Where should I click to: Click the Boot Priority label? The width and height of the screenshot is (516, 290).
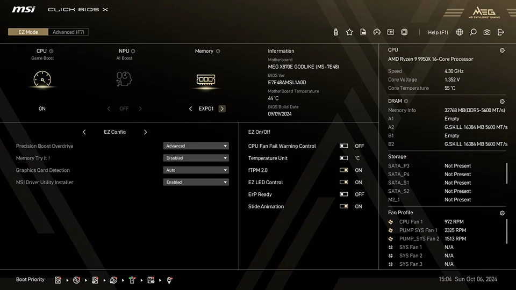30,279
